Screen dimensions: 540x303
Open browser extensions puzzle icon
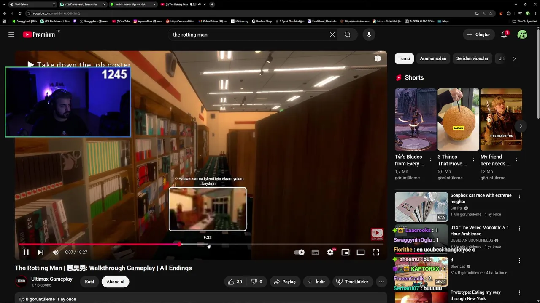click(x=509, y=13)
